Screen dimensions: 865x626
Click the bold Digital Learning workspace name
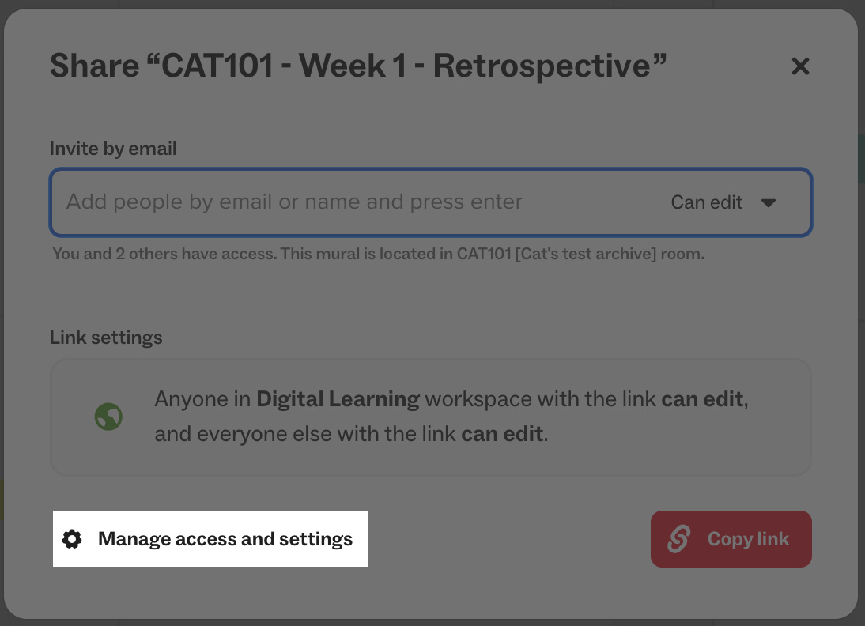[x=338, y=398]
